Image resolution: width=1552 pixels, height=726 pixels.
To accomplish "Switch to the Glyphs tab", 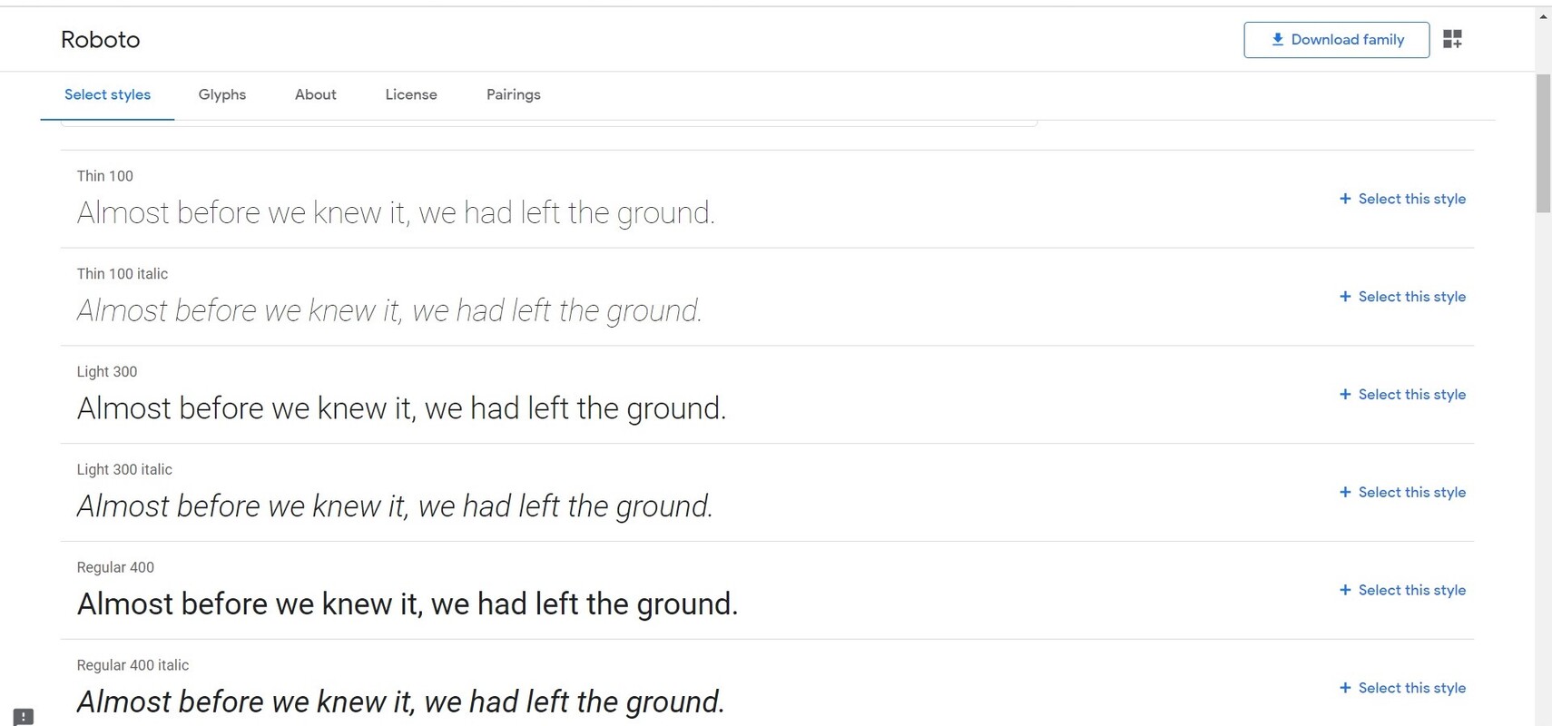I will [221, 94].
